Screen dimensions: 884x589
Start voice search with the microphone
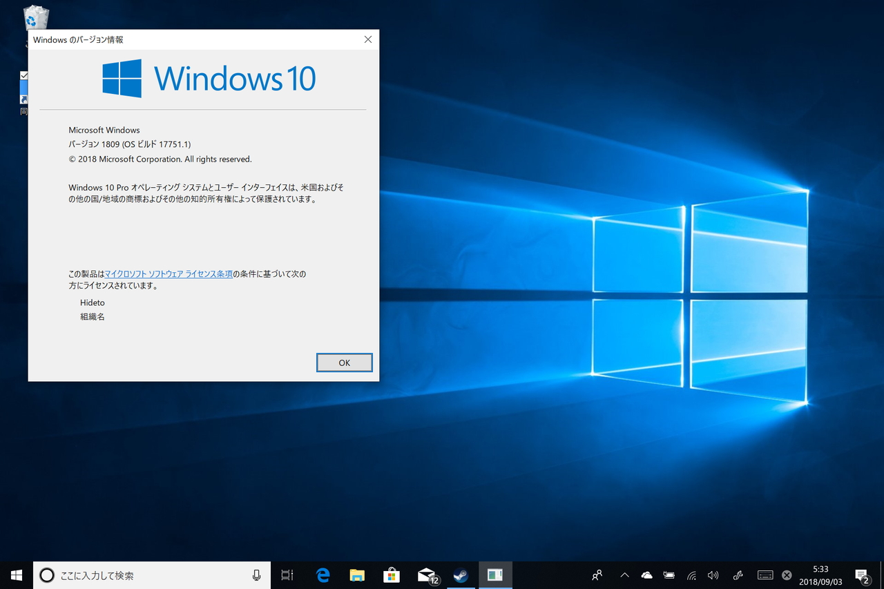pyautogui.click(x=256, y=574)
